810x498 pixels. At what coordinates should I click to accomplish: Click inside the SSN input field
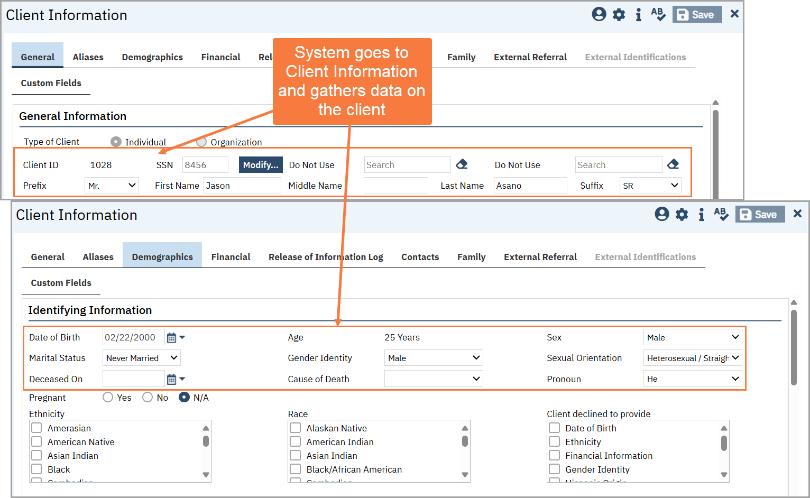[x=205, y=164]
